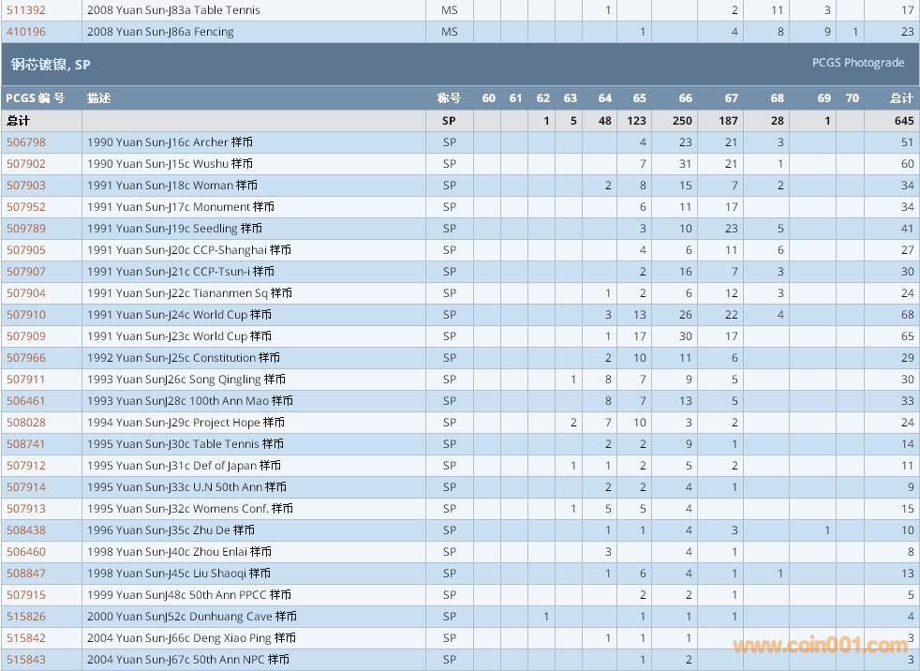Click the PCGS 编号 column header
920x671 pixels.
[35, 98]
